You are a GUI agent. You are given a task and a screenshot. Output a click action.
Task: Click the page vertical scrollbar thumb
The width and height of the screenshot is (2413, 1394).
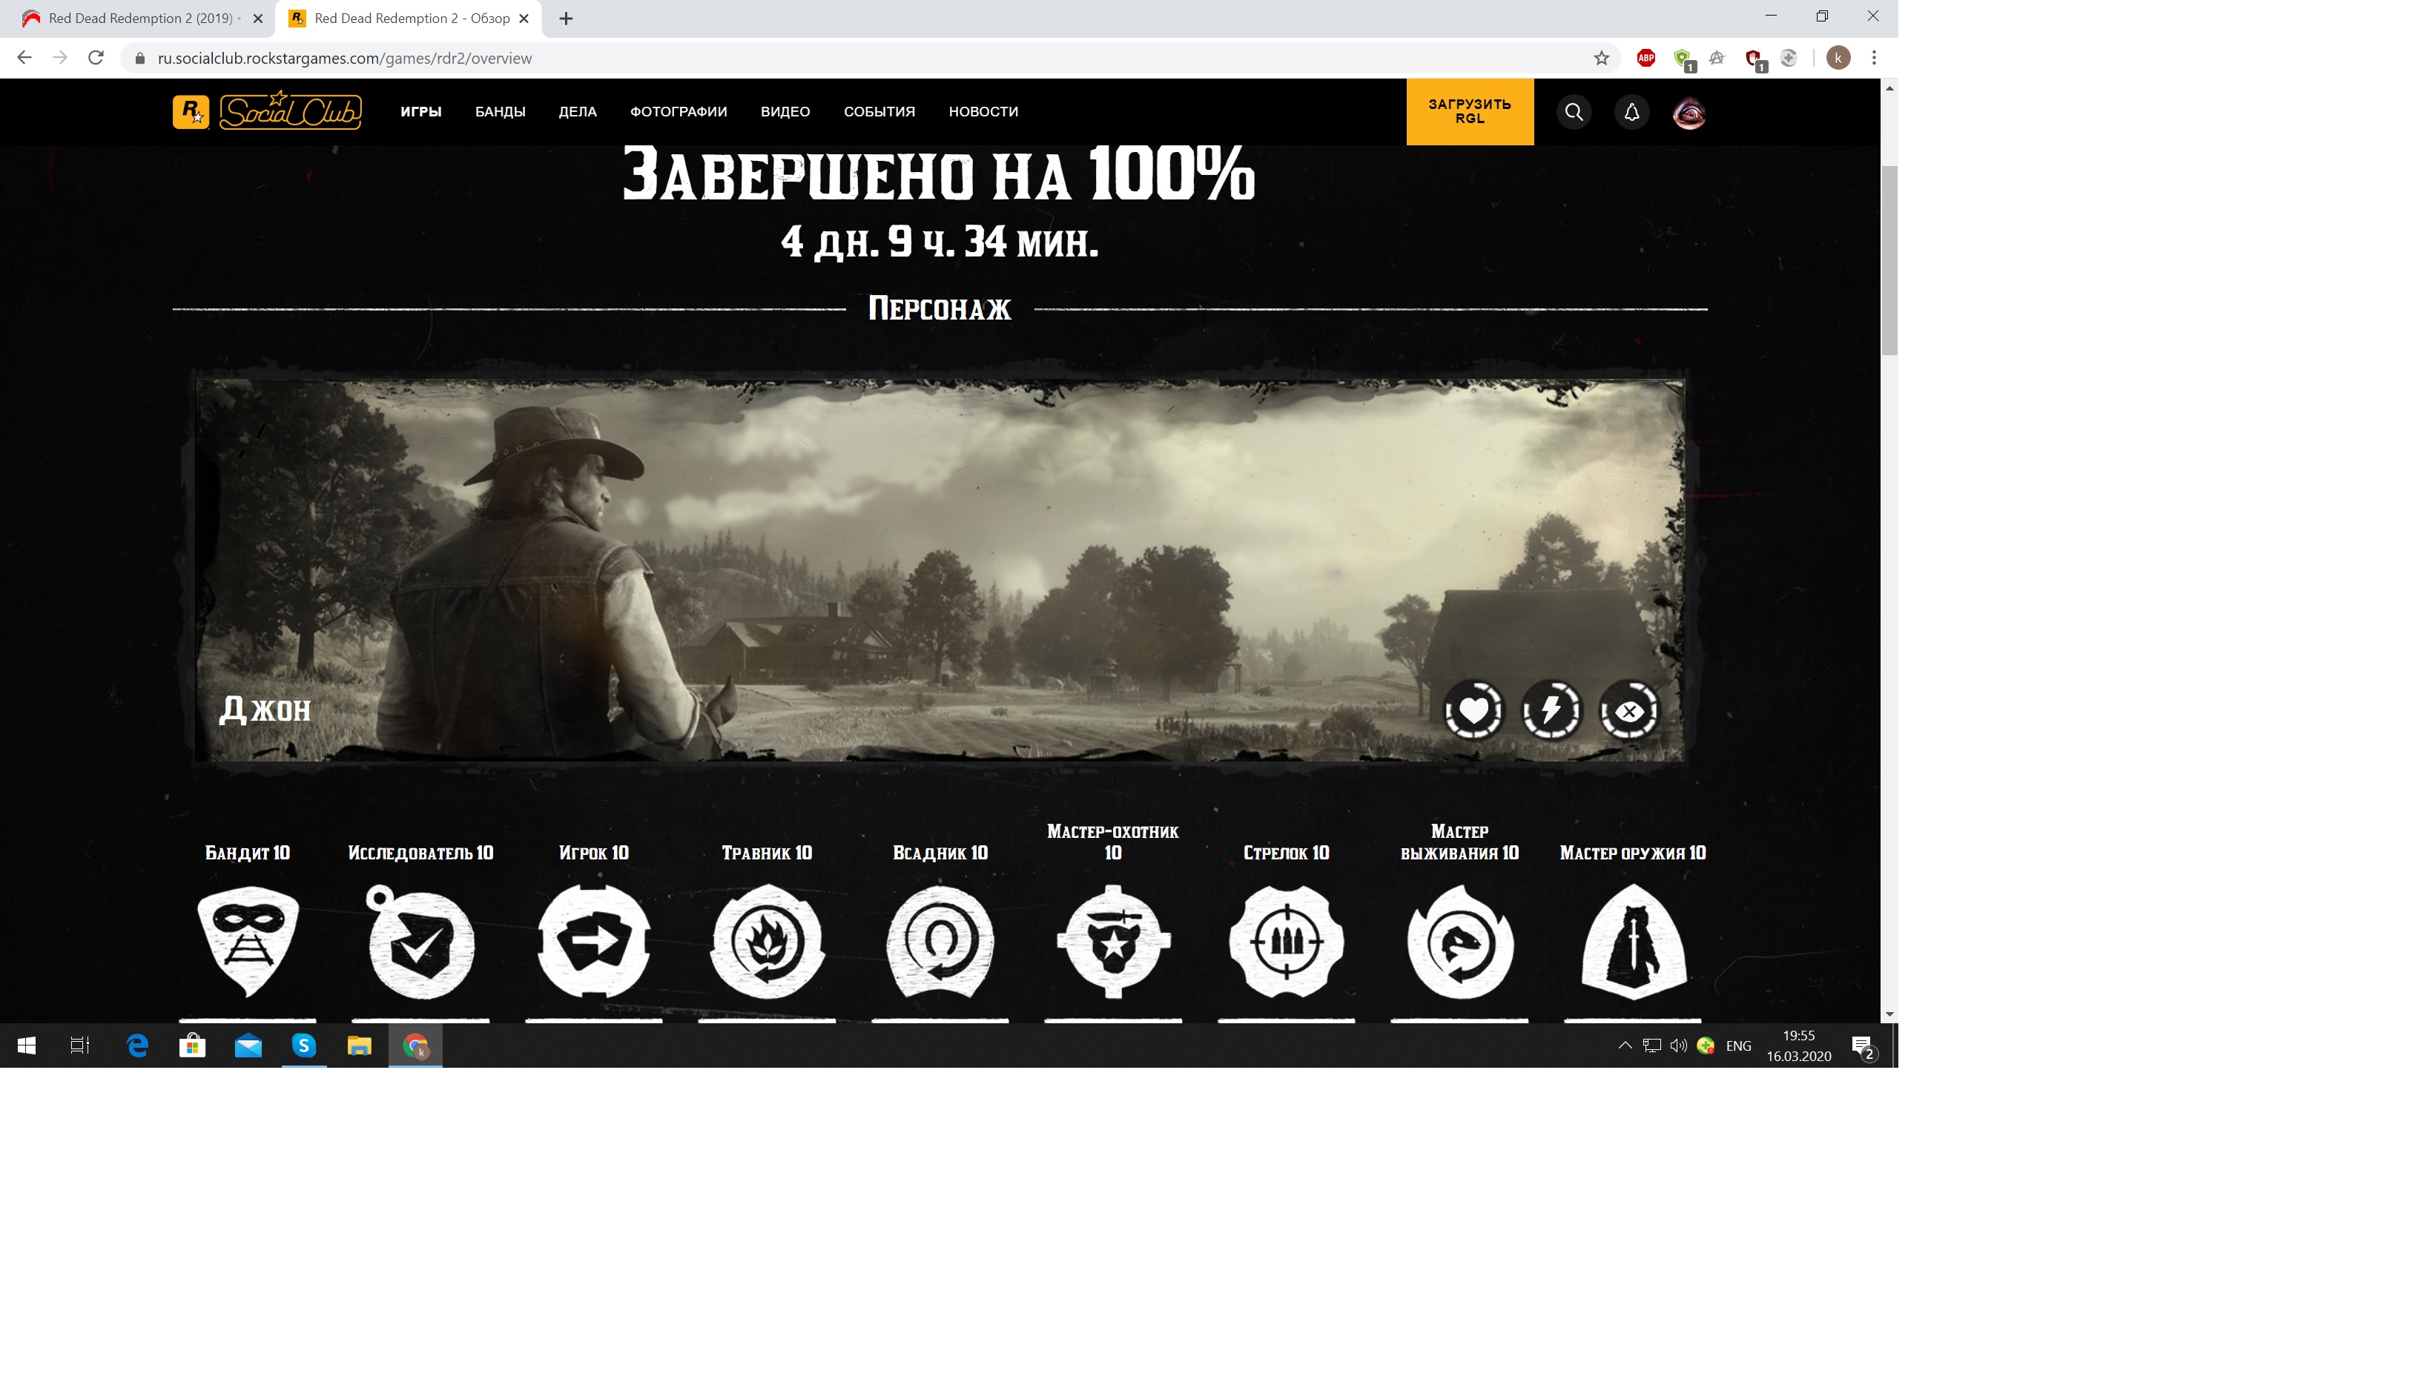point(1889,259)
